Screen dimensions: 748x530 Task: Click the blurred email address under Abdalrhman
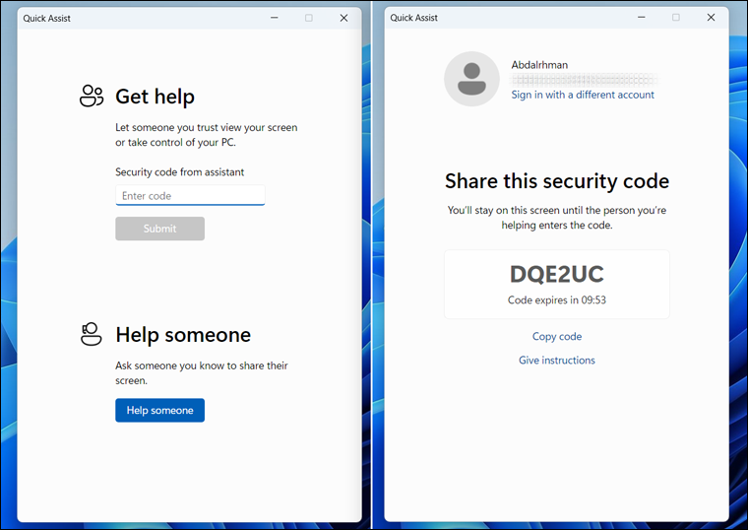point(583,79)
